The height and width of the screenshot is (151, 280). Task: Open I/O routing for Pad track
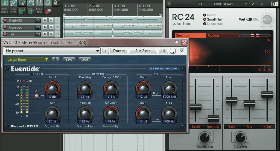coord(38,34)
